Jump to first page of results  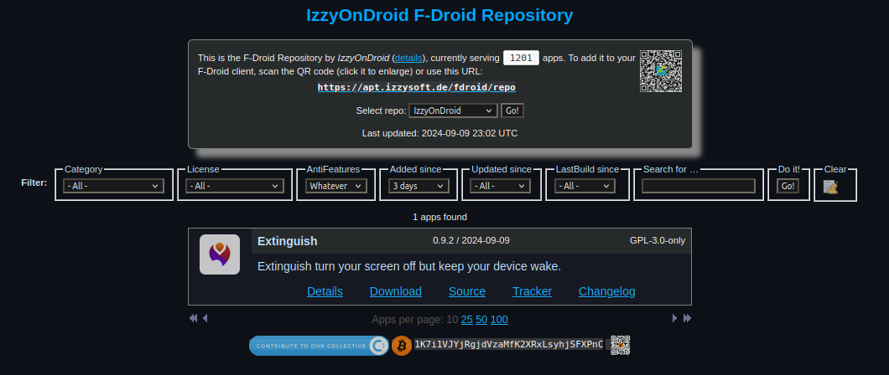193,318
